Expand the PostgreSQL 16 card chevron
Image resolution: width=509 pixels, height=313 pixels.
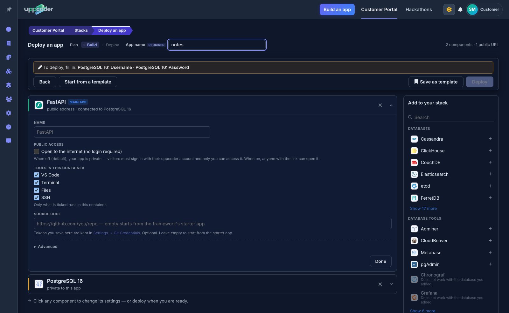click(x=391, y=284)
